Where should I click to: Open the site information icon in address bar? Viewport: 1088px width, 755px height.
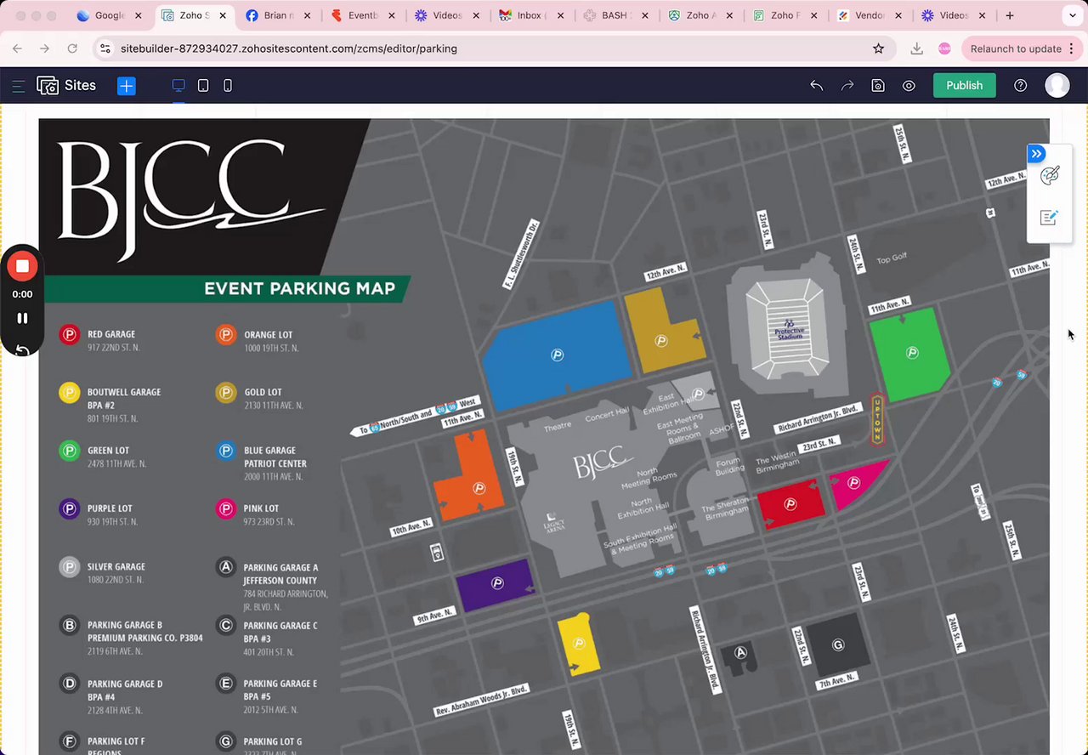(105, 48)
